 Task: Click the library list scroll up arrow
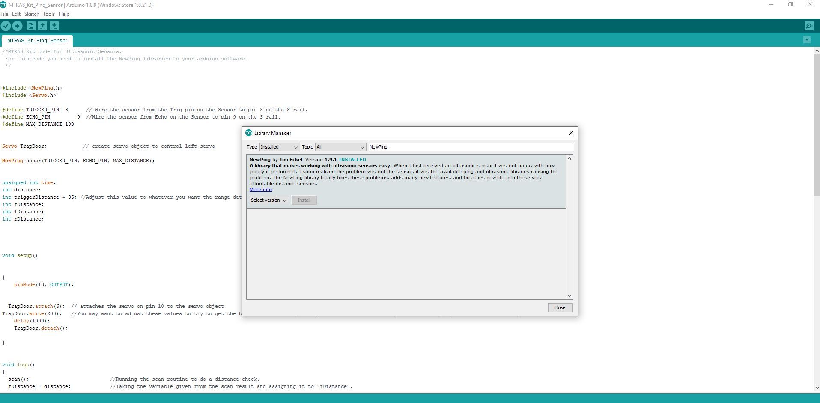click(x=569, y=158)
